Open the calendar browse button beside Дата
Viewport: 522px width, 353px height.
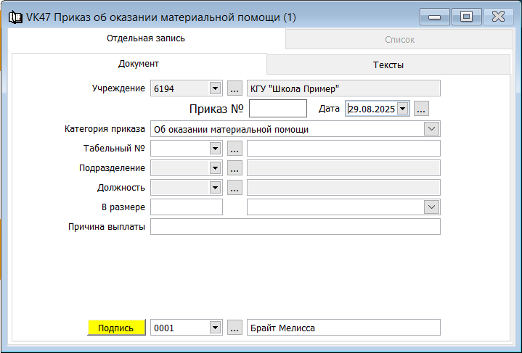[x=422, y=109]
